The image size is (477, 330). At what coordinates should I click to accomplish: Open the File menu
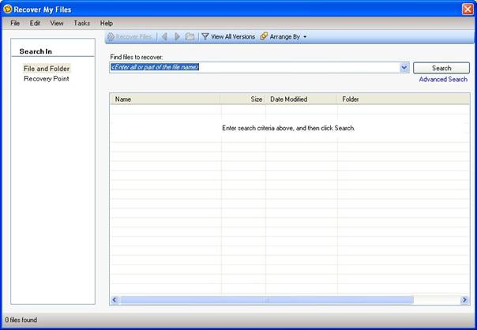point(15,23)
